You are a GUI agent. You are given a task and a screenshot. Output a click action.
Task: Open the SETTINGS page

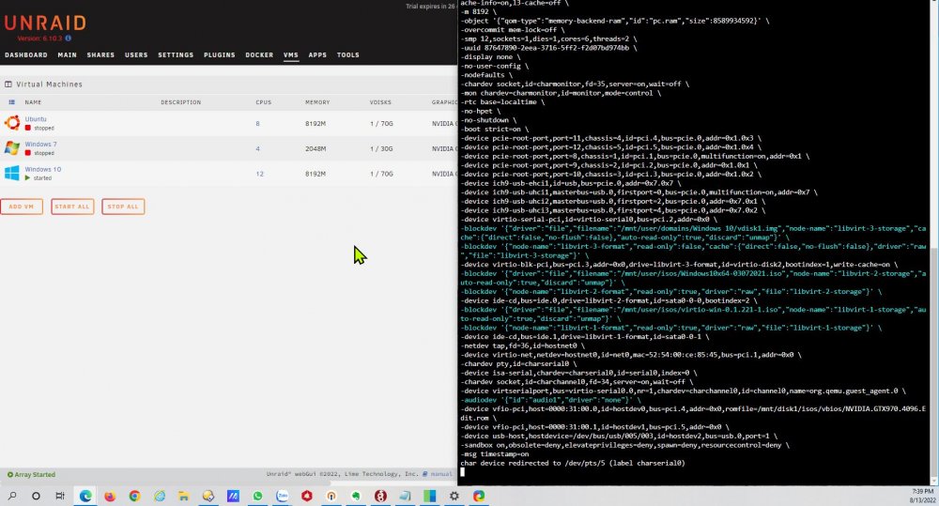point(176,55)
